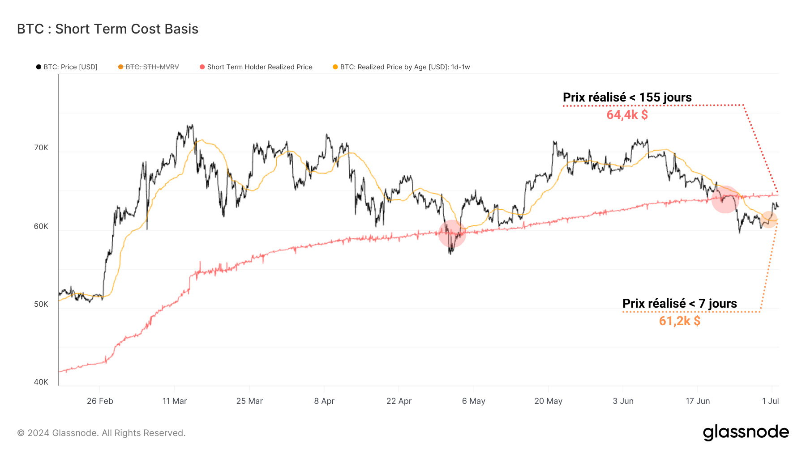Toggle Realized Price by Age 1d-1w legend

405,67
